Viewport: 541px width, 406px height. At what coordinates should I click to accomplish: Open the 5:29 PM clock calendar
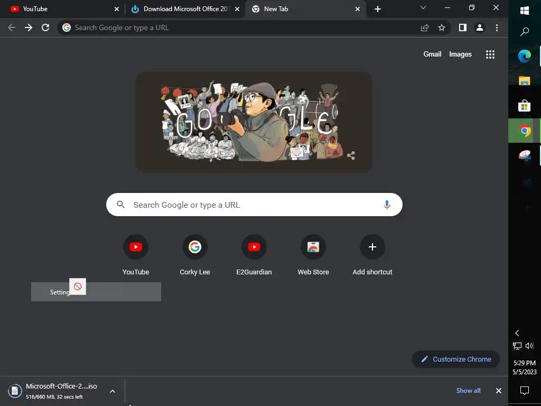coord(525,367)
